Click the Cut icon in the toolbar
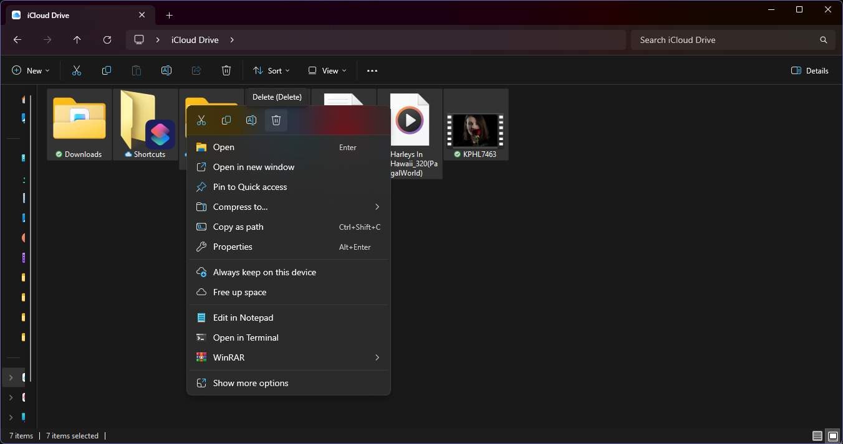Viewport: 843px width, 444px height. (x=77, y=71)
